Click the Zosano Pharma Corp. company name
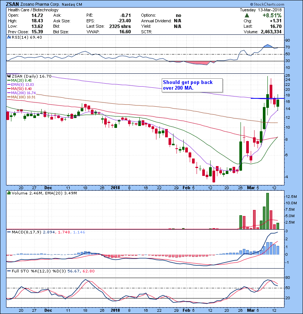The height and width of the screenshot is (314, 303). [x=40, y=5]
